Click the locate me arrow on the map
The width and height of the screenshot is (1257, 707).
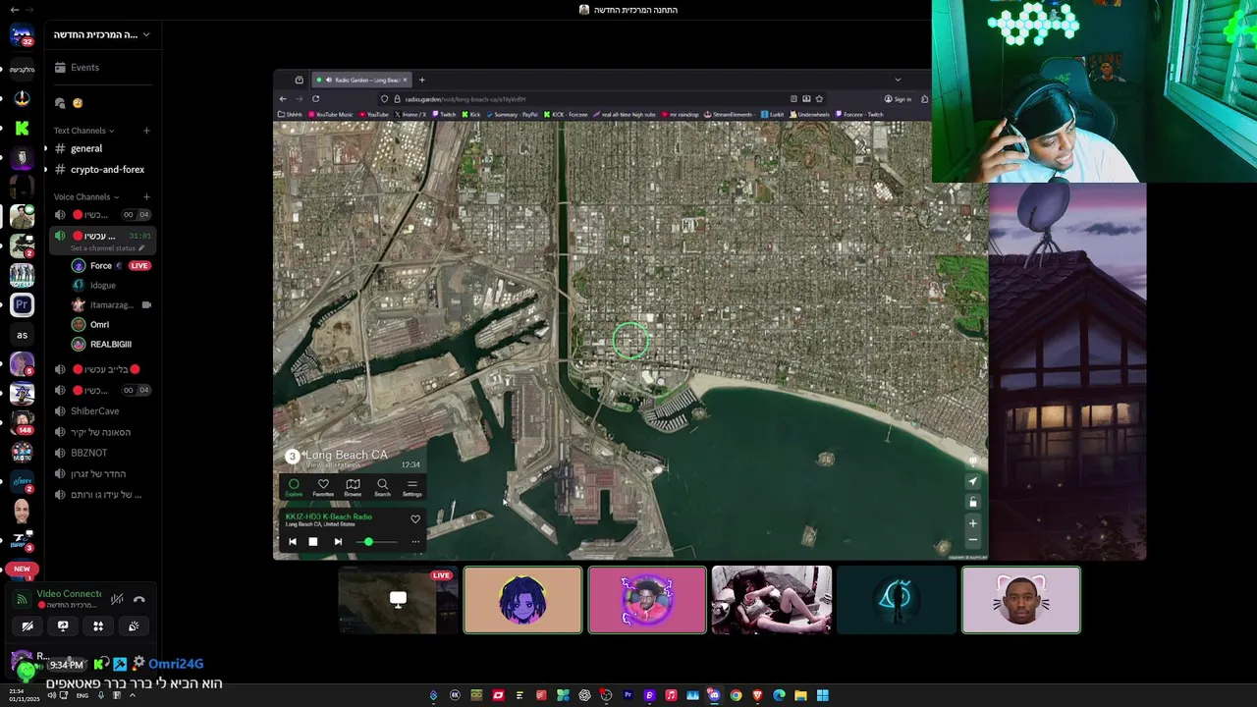tap(973, 481)
